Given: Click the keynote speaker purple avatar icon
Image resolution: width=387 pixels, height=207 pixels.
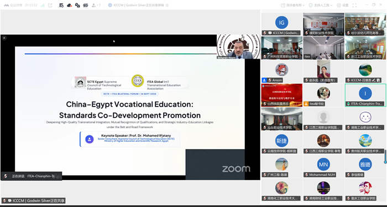Looking at the screenshot, I should (90, 139).
